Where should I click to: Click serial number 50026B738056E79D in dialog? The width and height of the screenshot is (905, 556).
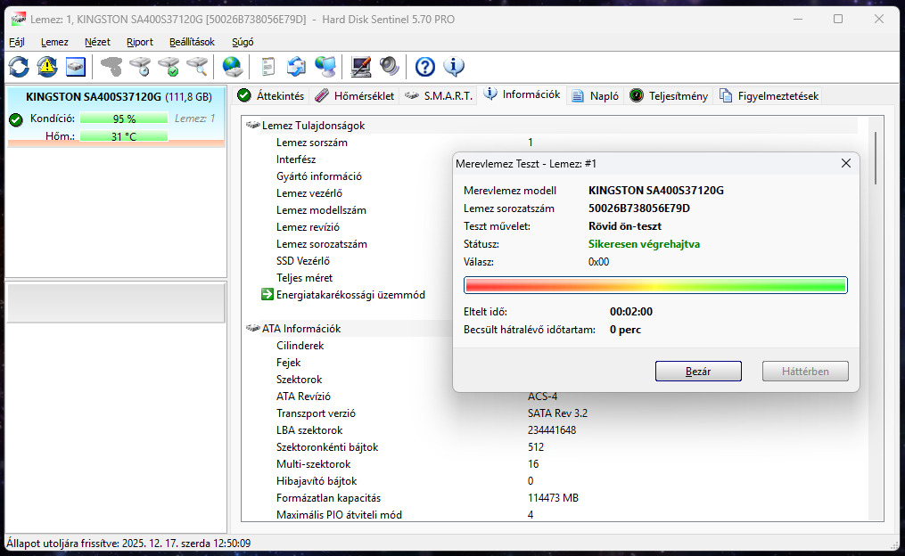(639, 208)
